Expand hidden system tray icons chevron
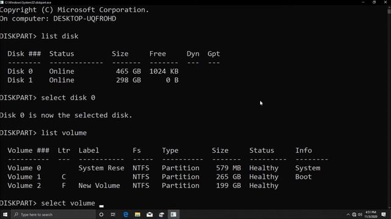This screenshot has width=391, height=219. (x=348, y=214)
